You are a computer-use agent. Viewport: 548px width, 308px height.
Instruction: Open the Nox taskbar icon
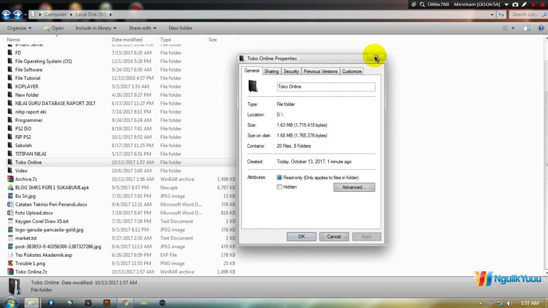coord(162,303)
